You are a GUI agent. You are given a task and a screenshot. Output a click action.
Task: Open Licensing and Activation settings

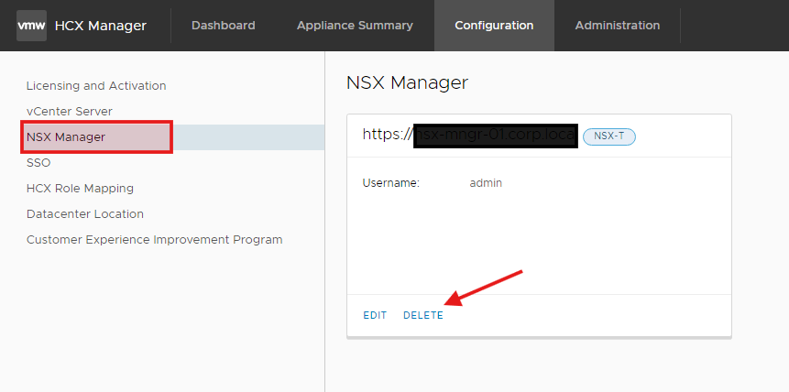click(x=96, y=86)
